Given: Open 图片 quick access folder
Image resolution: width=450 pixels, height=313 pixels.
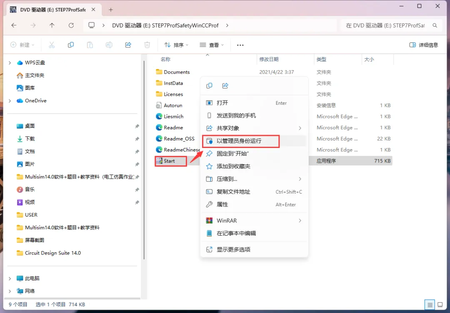Looking at the screenshot, I should pyautogui.click(x=25, y=164).
